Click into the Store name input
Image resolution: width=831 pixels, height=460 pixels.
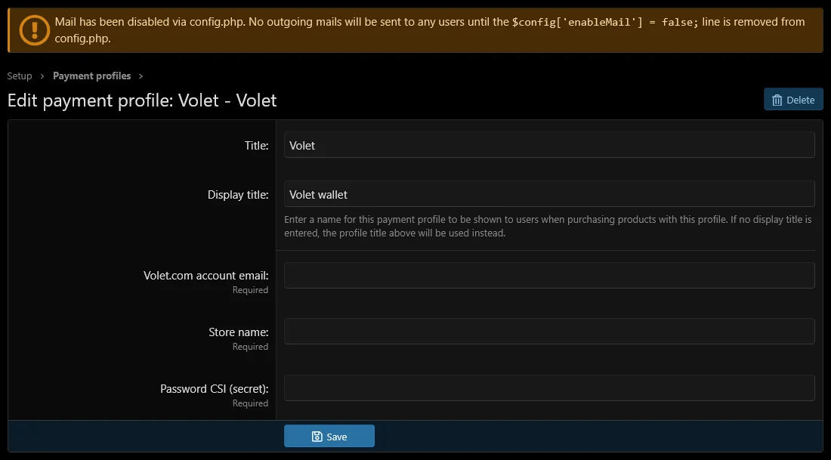[x=549, y=332]
